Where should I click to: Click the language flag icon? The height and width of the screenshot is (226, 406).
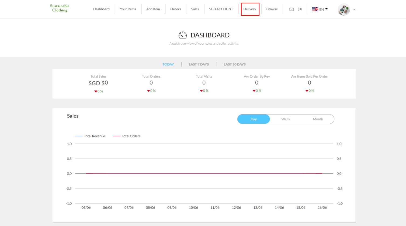click(x=315, y=9)
